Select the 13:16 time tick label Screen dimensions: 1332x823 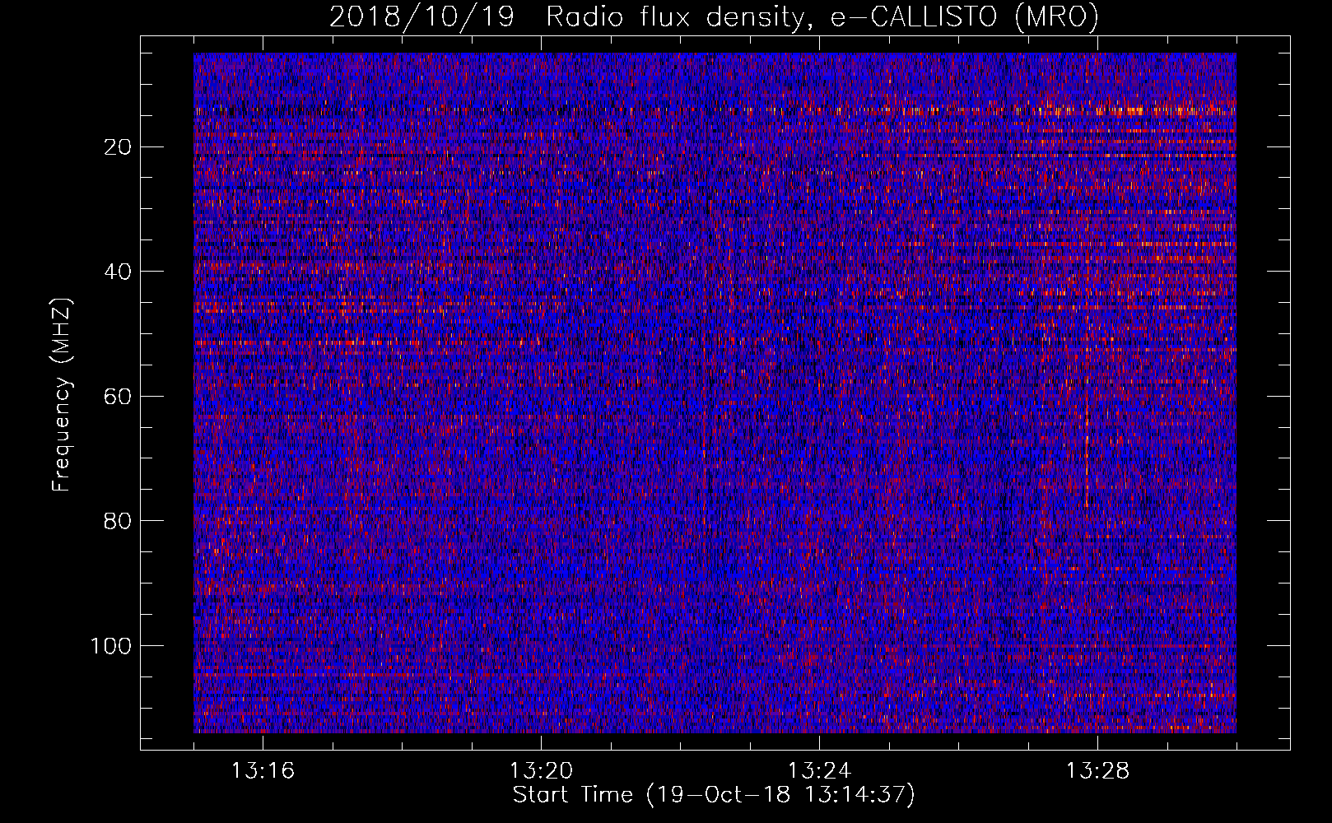(263, 771)
